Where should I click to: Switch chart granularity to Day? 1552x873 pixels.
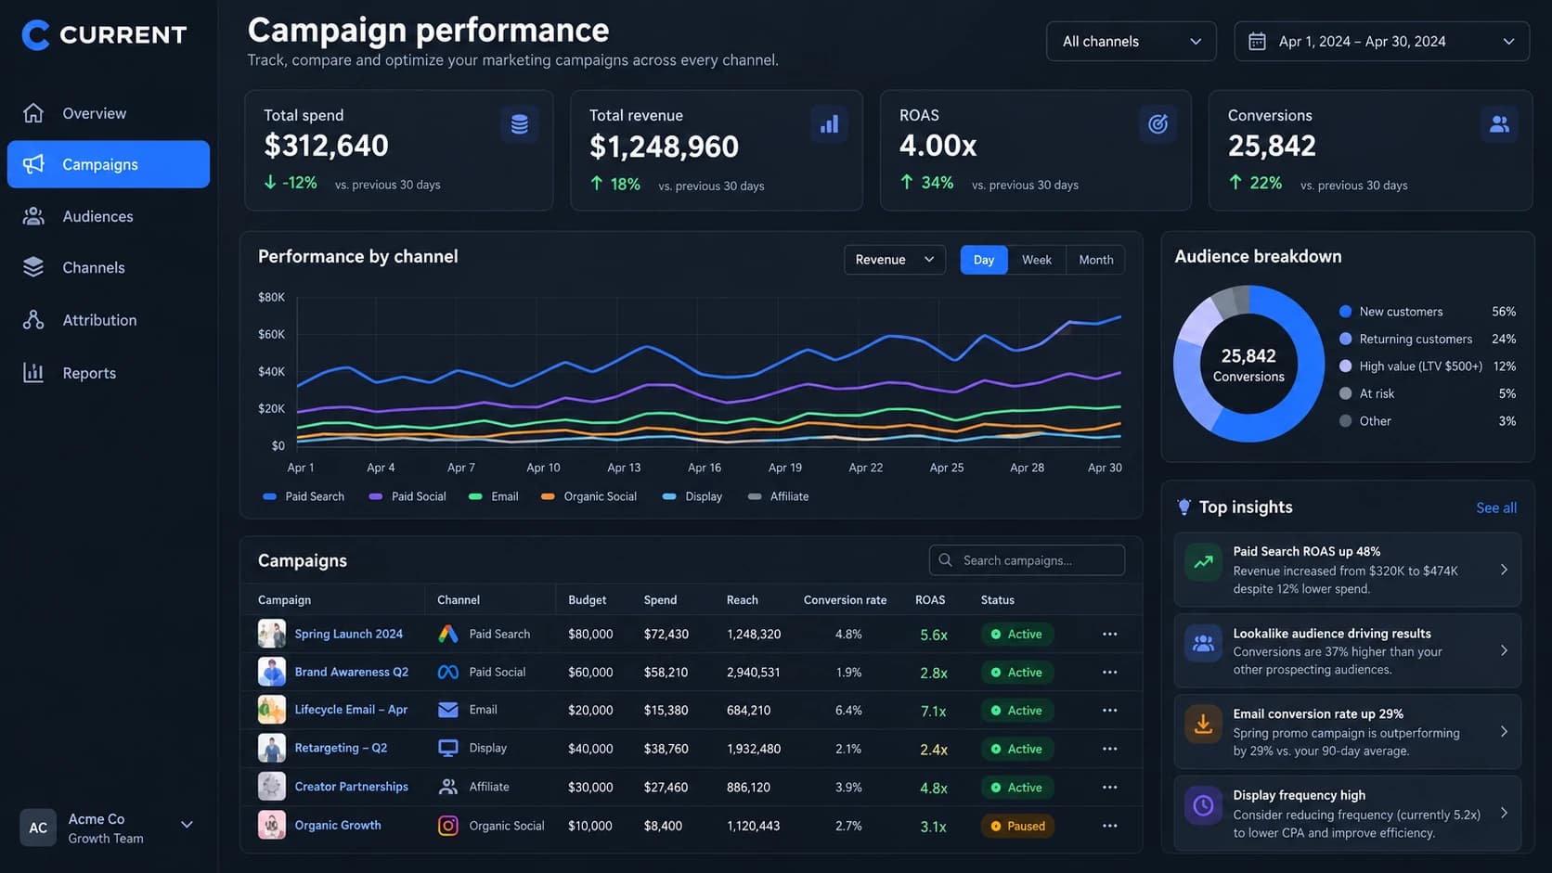[984, 260]
